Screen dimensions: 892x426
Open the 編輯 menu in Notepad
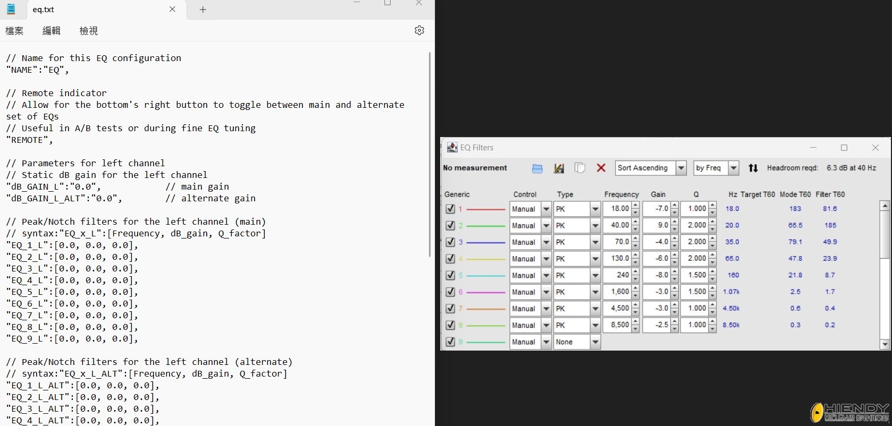(52, 31)
